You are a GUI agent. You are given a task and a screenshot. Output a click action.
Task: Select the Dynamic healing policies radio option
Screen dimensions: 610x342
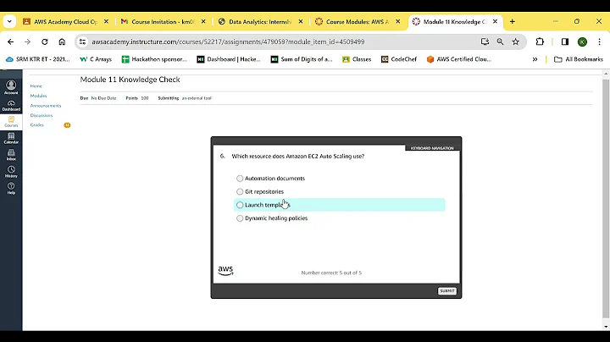240,218
